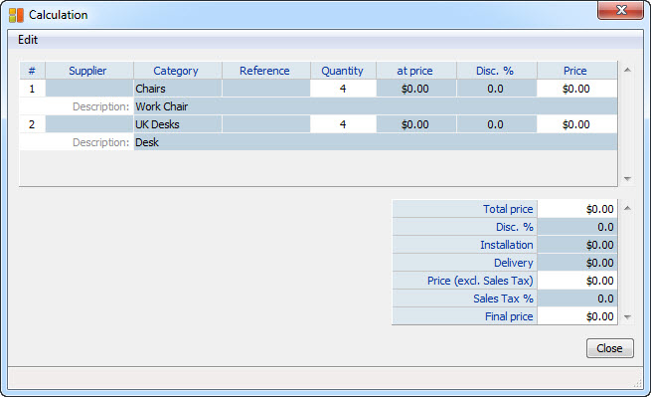This screenshot has width=651, height=397.
Task: Click the Price (excl. Sales Tax) value
Action: [577, 281]
